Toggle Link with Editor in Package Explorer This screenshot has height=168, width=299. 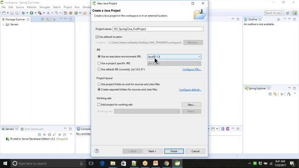coord(48,20)
